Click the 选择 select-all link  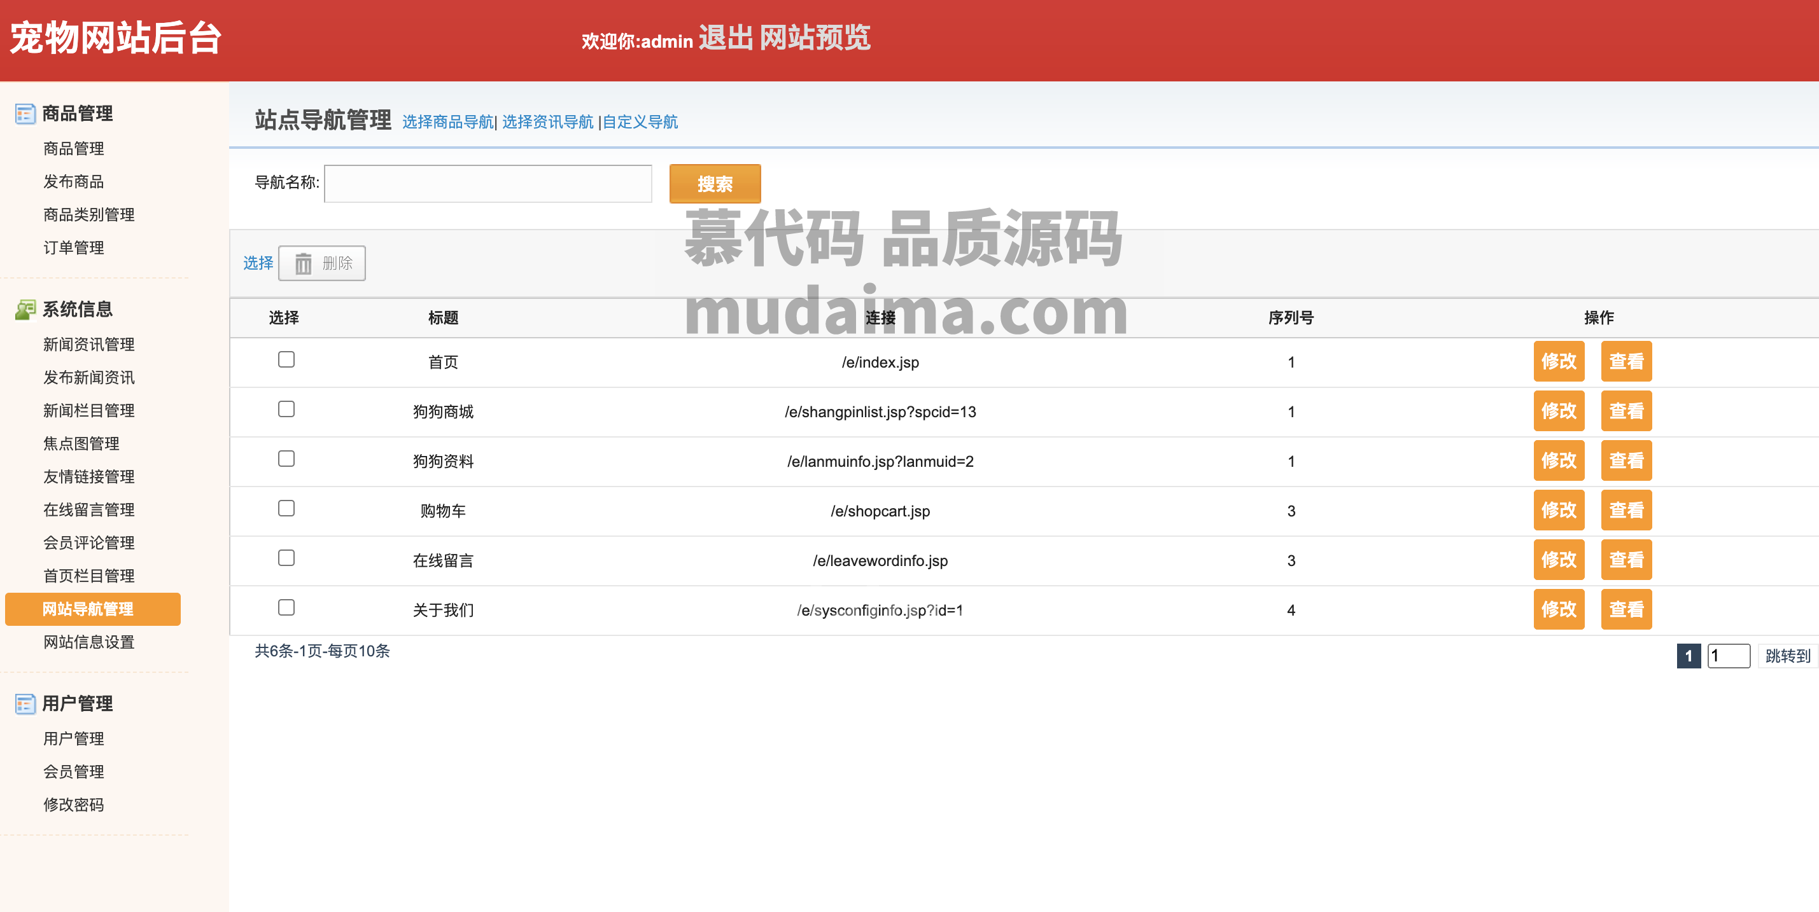(258, 263)
